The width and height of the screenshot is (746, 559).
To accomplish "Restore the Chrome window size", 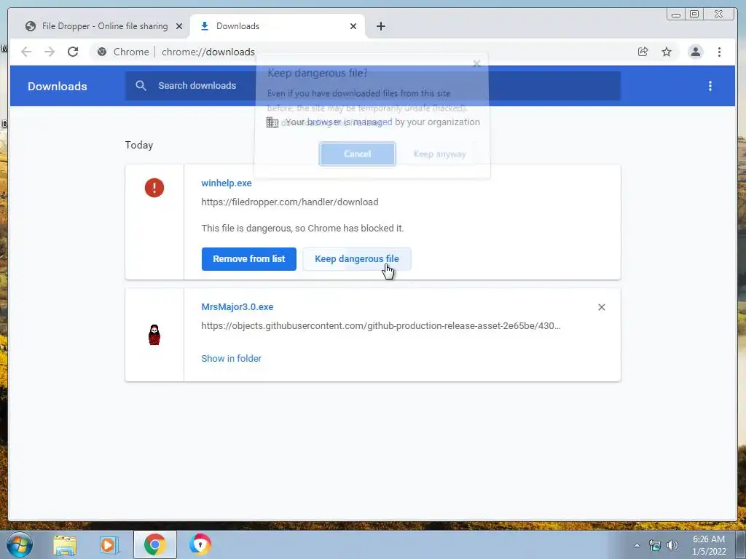I will point(694,15).
